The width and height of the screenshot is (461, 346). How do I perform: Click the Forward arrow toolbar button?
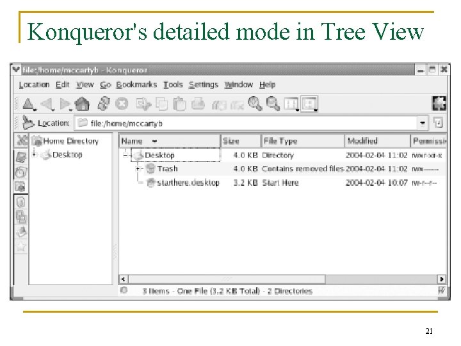[65, 104]
